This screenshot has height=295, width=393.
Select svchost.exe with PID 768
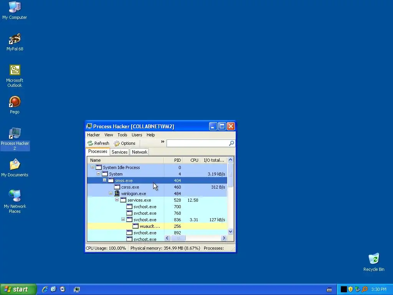click(157, 213)
